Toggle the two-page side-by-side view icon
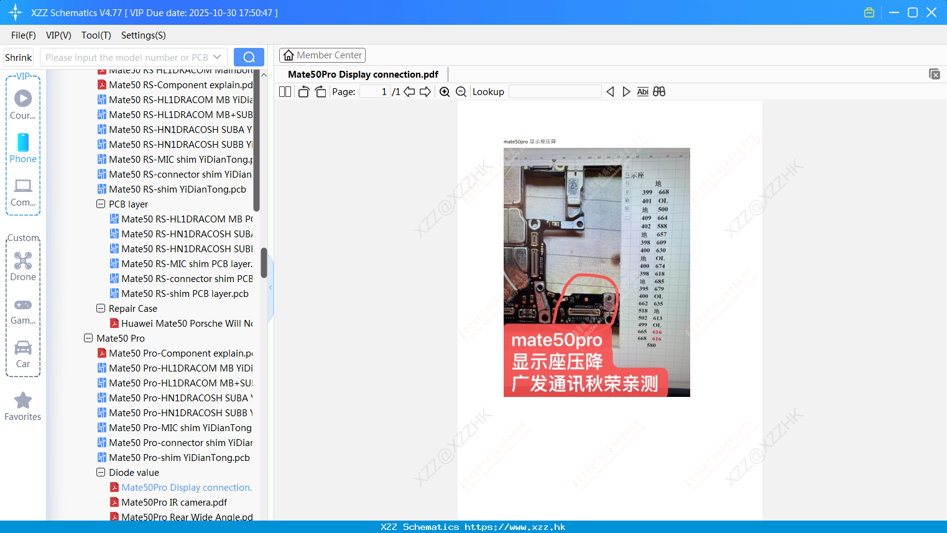Viewport: 947px width, 533px height. coord(285,92)
